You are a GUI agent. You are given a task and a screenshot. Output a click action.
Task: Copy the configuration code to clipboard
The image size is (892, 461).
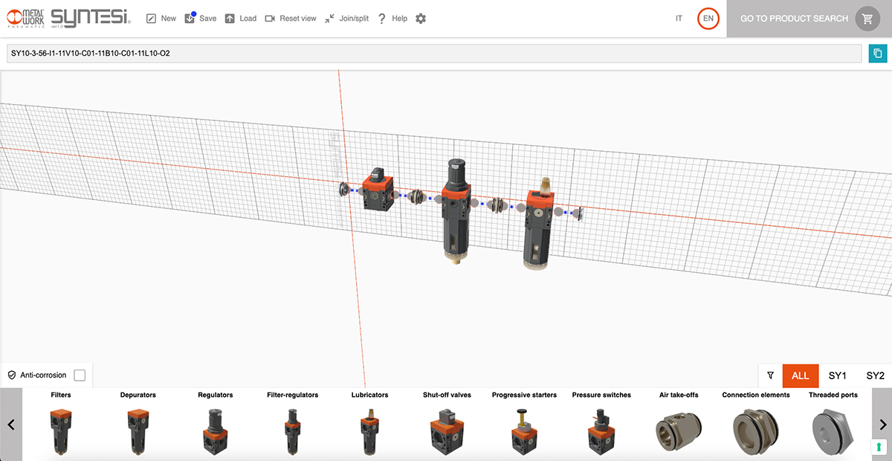click(x=878, y=54)
